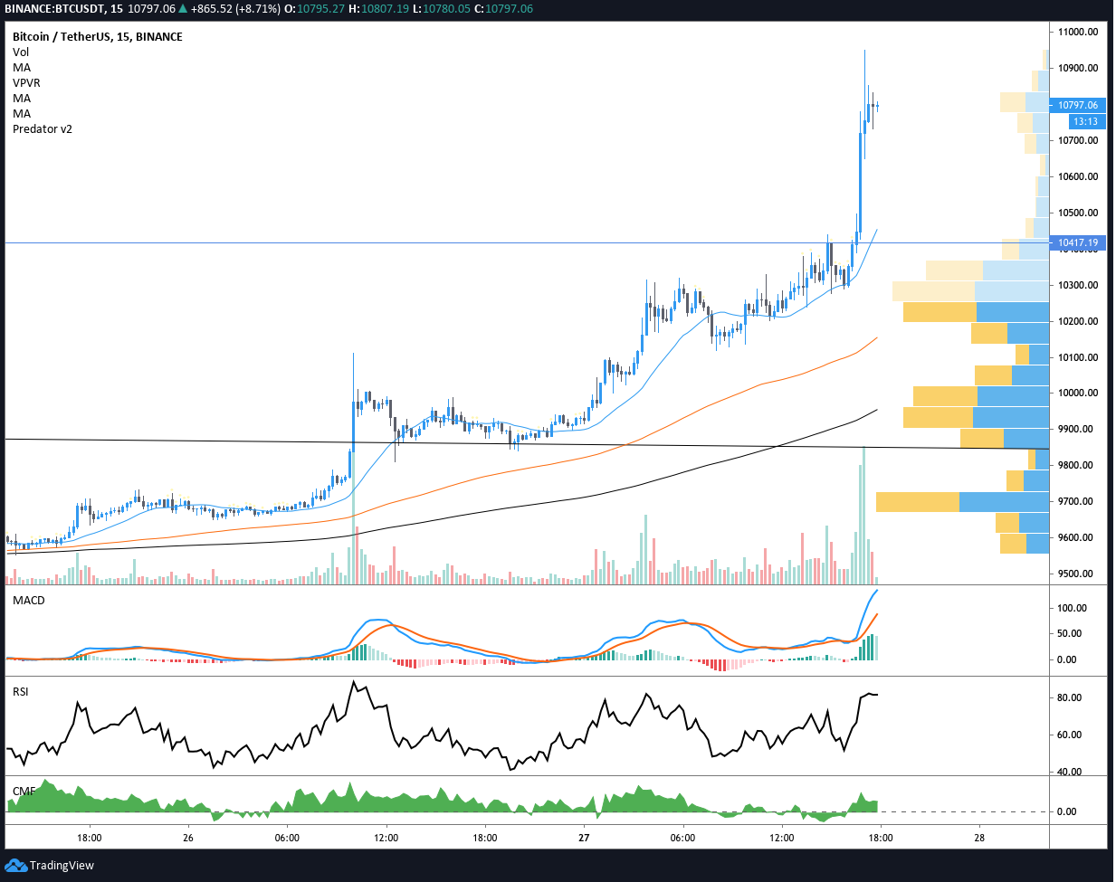Click the 10300.00 price scale label

point(1078,285)
